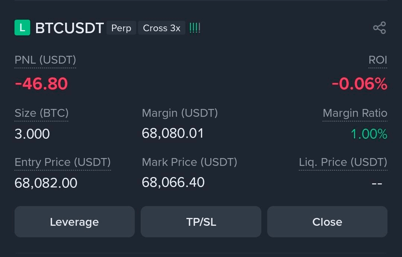Tap the Cross 3x margin mode tag

(x=162, y=28)
